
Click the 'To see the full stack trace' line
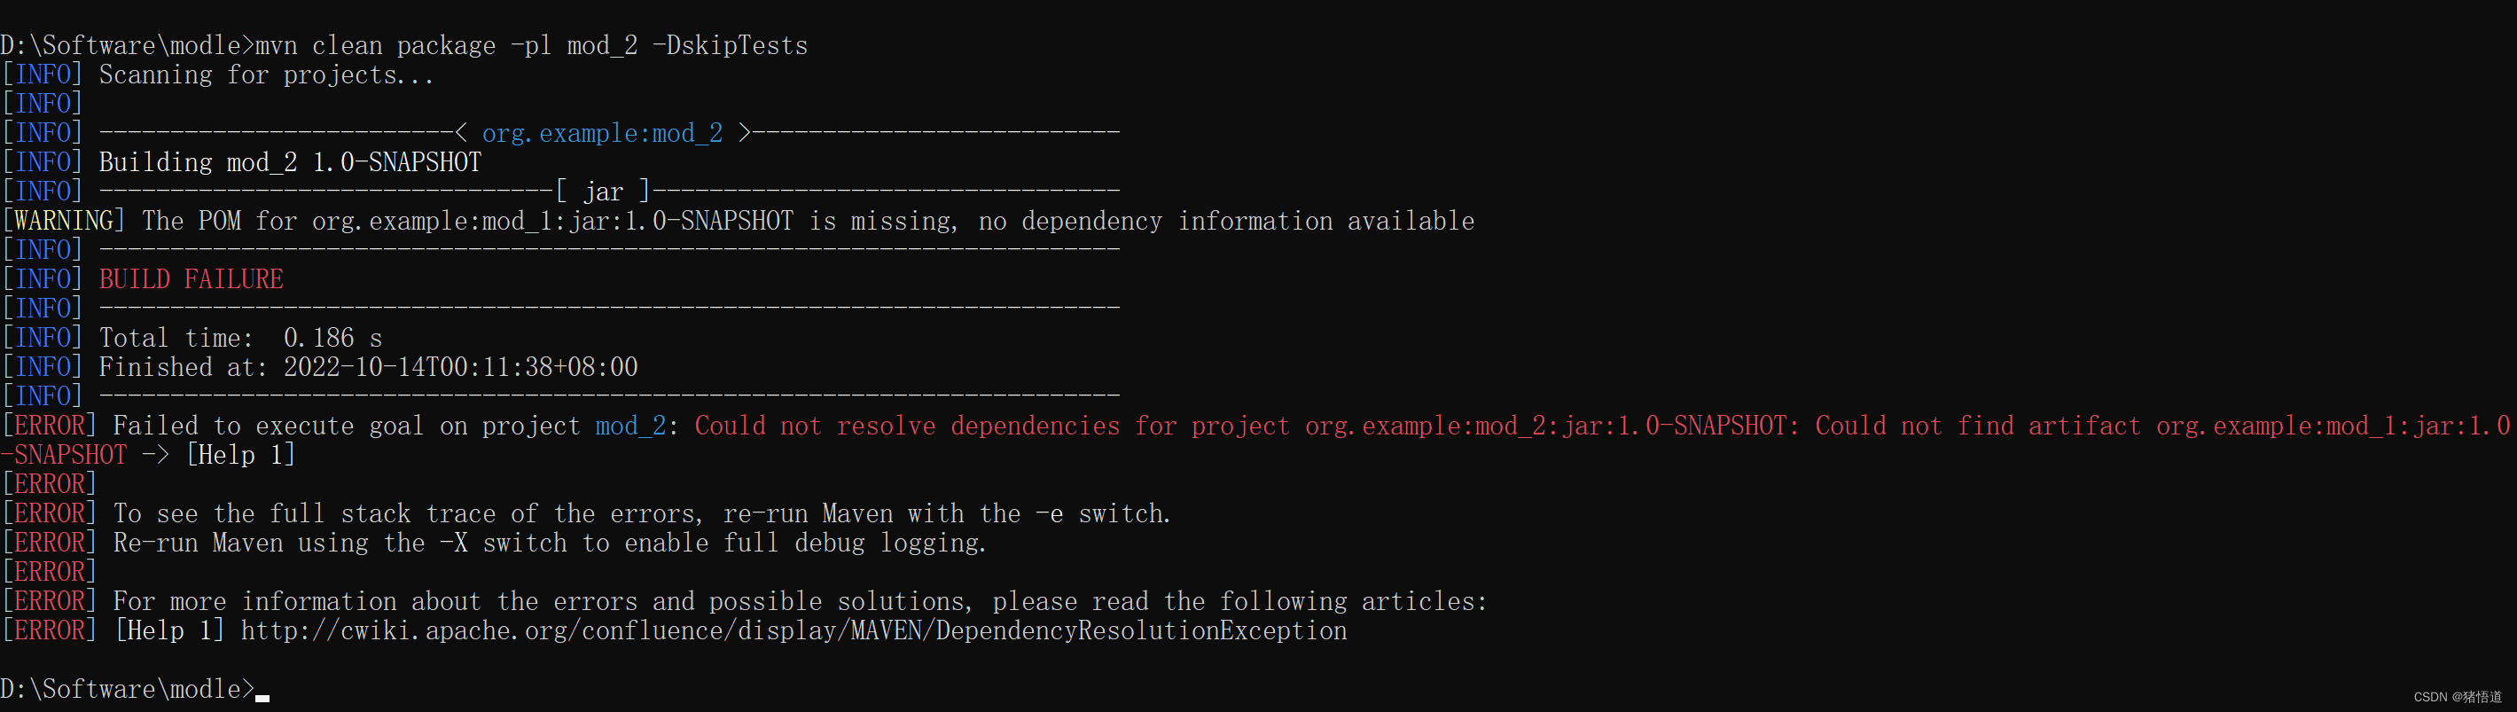[x=642, y=514]
